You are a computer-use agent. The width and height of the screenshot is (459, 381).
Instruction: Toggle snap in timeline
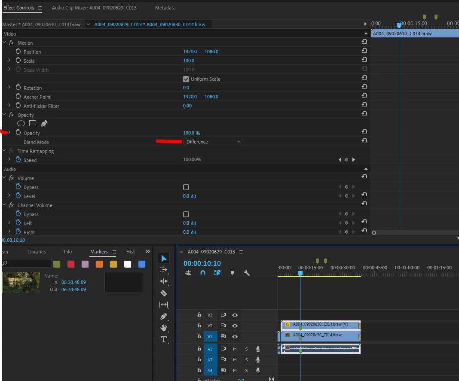(x=202, y=273)
